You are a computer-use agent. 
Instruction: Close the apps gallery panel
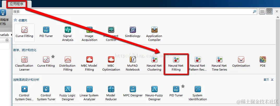click(277, 11)
